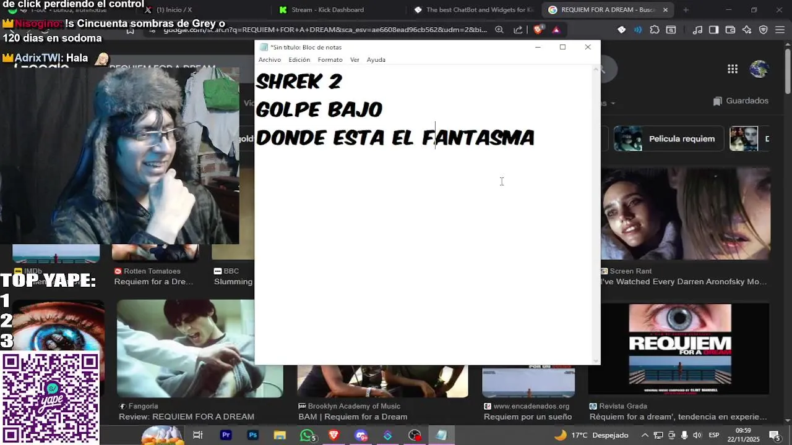Open OBS Studio from the taskbar
Viewport: 792px width, 445px height.
click(x=415, y=435)
